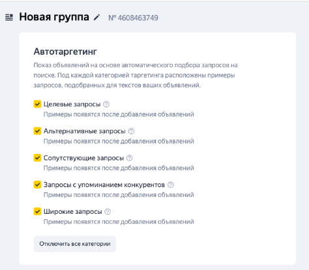This screenshot has width=309, height=270.
Task: Uncheck the Альтернативные запросы checkbox
Action: click(37, 131)
